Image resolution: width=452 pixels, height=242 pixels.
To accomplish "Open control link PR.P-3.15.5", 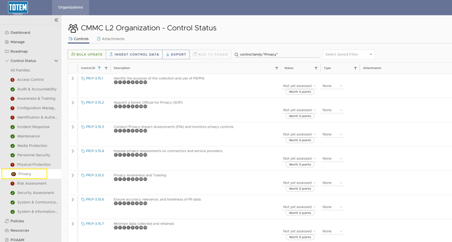I will click(x=95, y=175).
